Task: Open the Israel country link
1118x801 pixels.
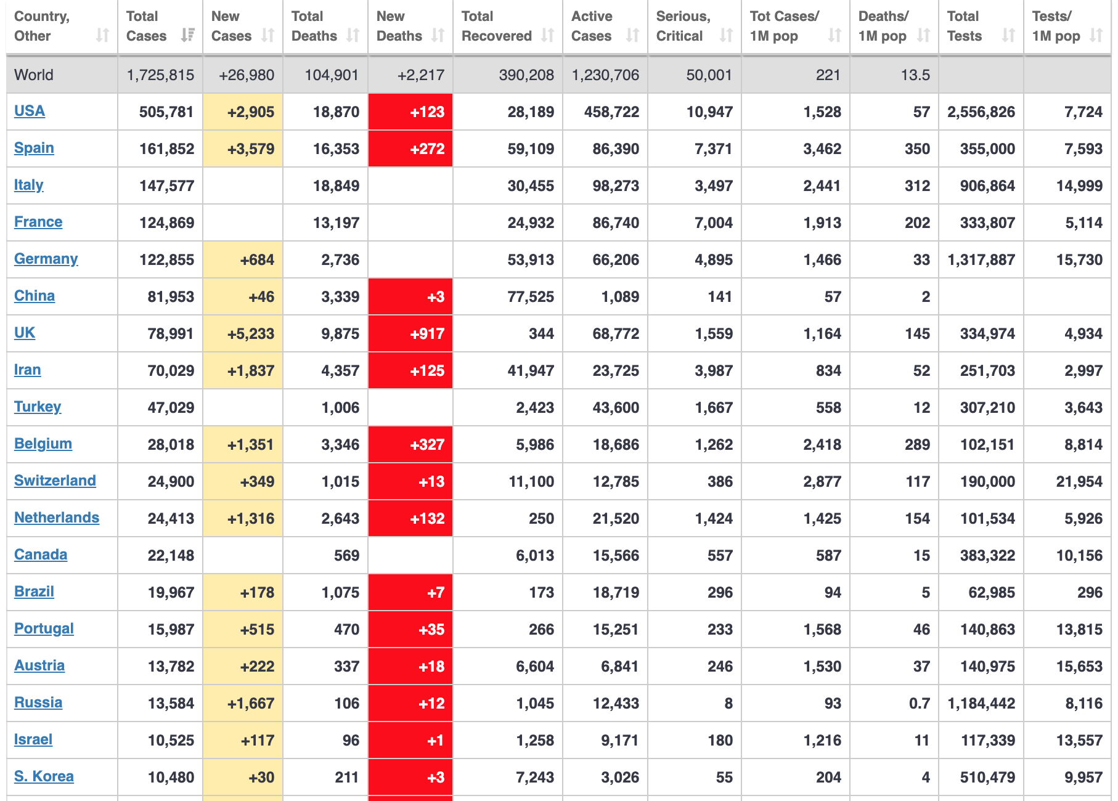Action: point(33,739)
